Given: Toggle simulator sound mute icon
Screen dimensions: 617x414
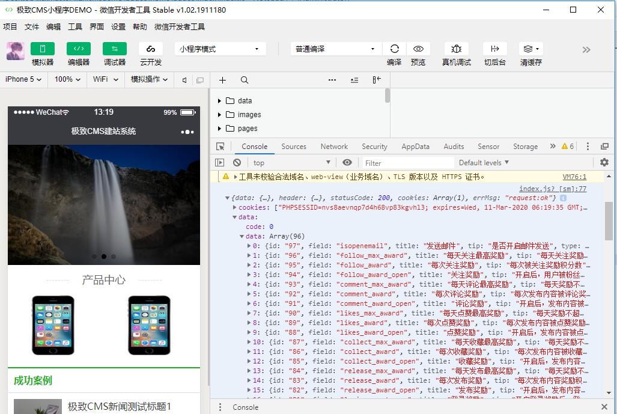Looking at the screenshot, I should tap(184, 81).
